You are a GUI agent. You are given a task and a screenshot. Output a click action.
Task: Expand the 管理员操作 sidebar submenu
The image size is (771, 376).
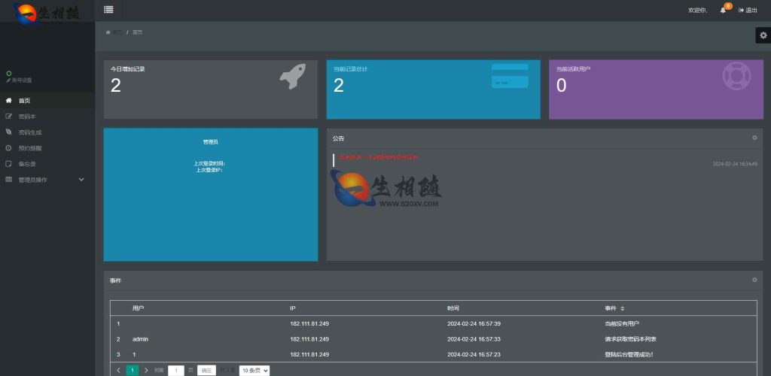click(x=45, y=180)
